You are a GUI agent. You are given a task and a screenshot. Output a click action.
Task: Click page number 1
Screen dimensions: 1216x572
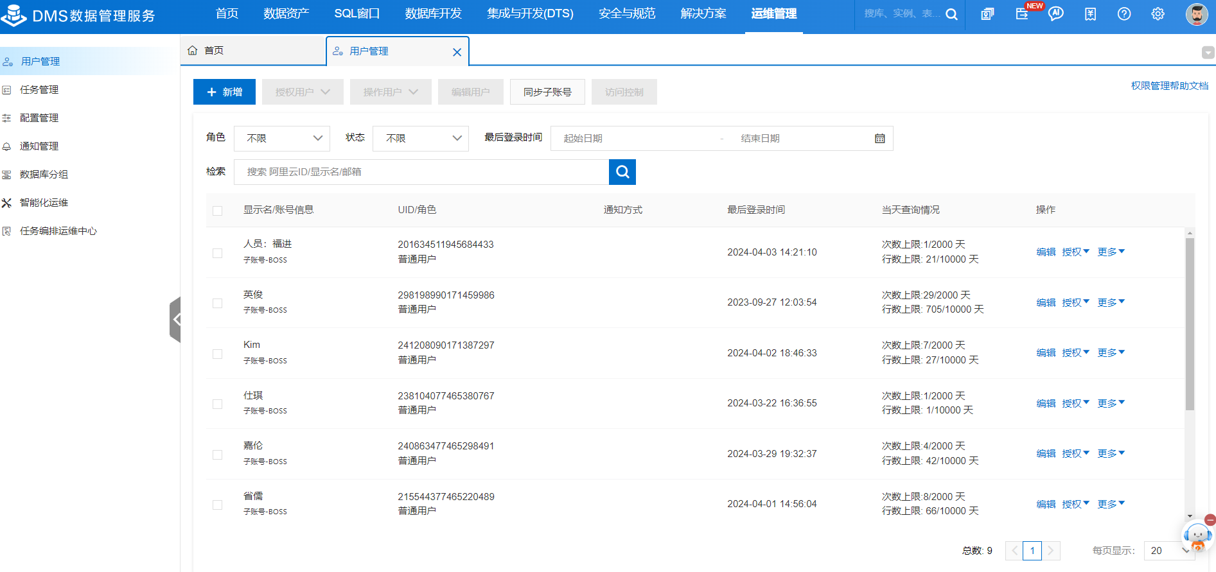tap(1032, 551)
